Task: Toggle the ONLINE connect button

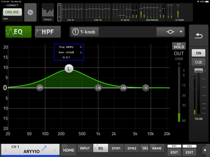Action: [12, 12]
